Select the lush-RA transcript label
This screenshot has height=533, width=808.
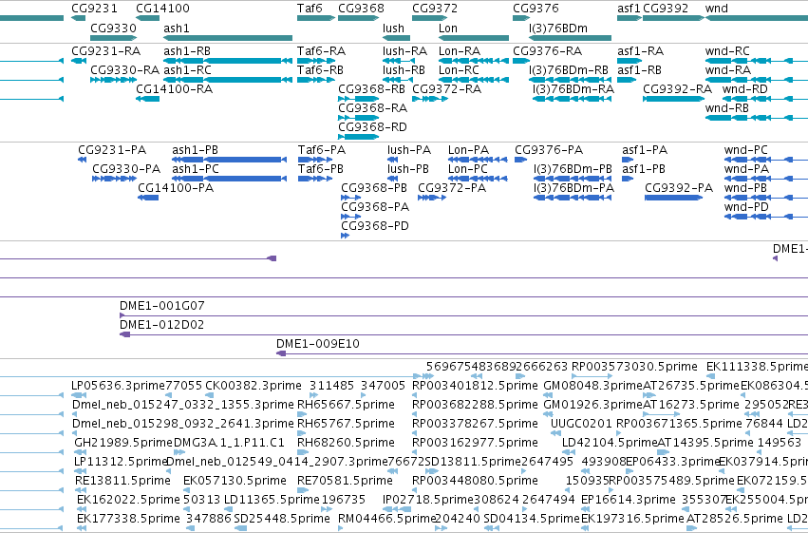click(x=405, y=51)
